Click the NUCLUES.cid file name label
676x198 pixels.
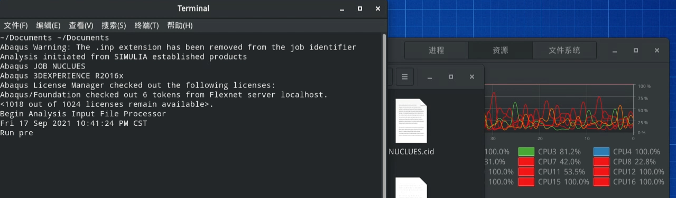pos(411,152)
